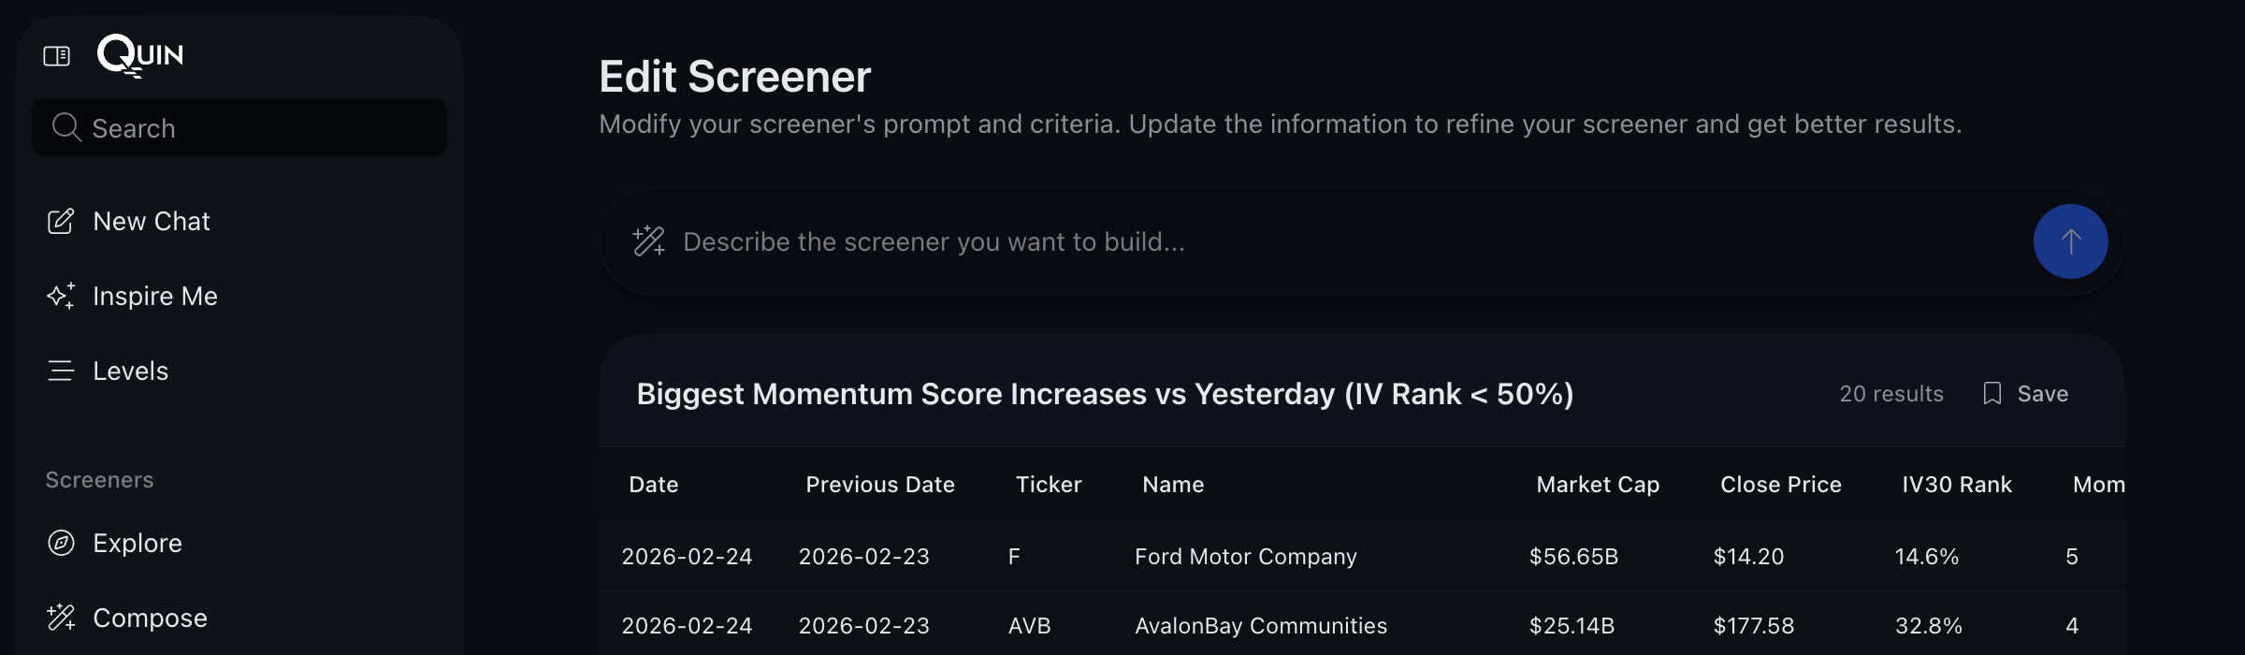
Task: Open New Chat via the pencil icon
Action: (61, 221)
